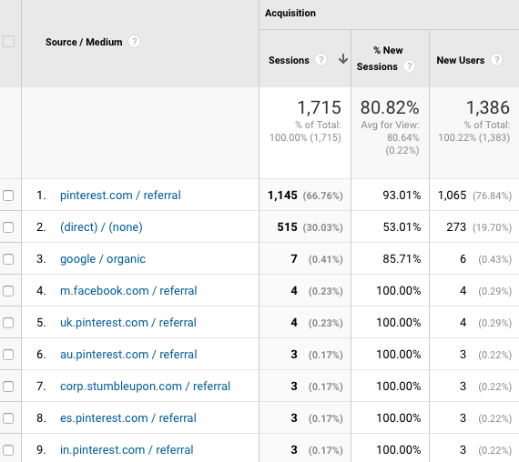Check the pinterest.com / referral row checkbox

click(8, 196)
